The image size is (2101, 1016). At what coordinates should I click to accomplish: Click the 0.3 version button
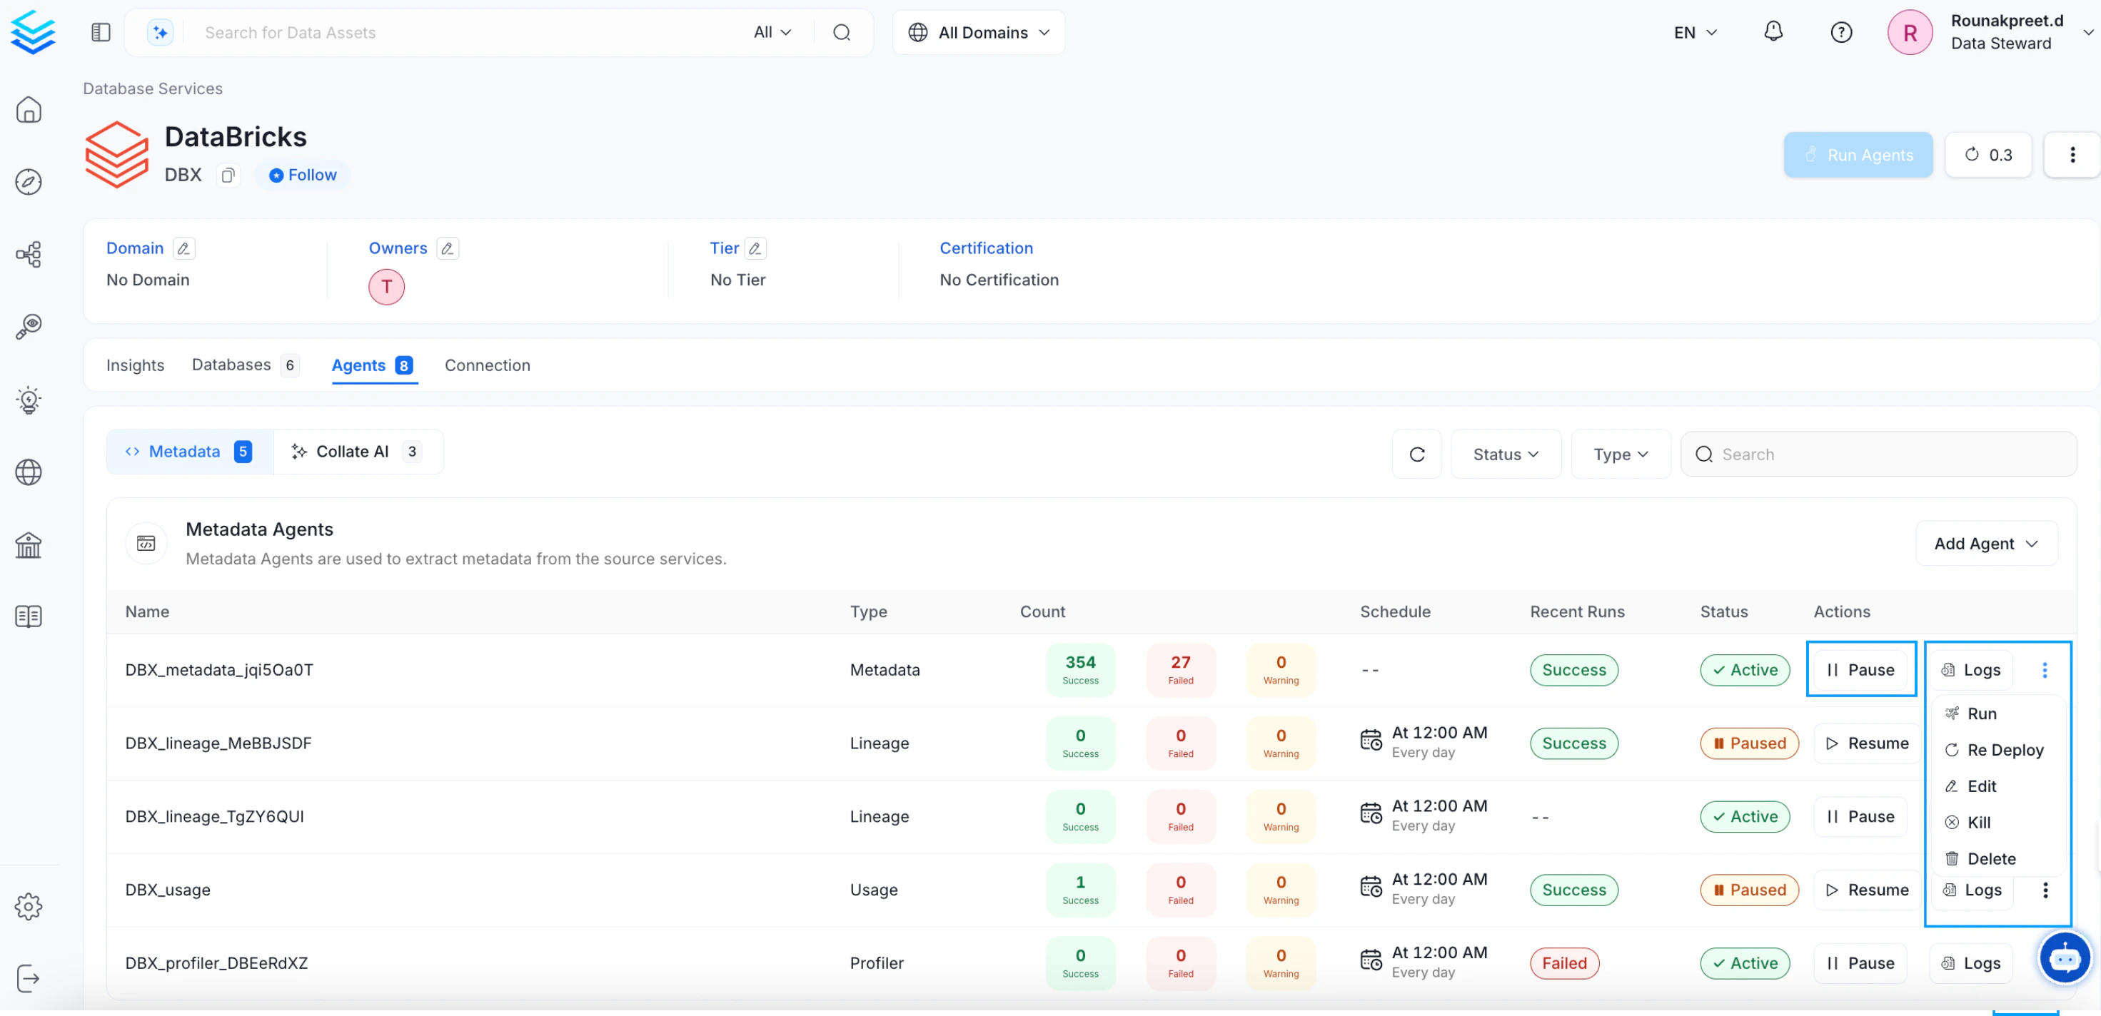[x=1987, y=155]
